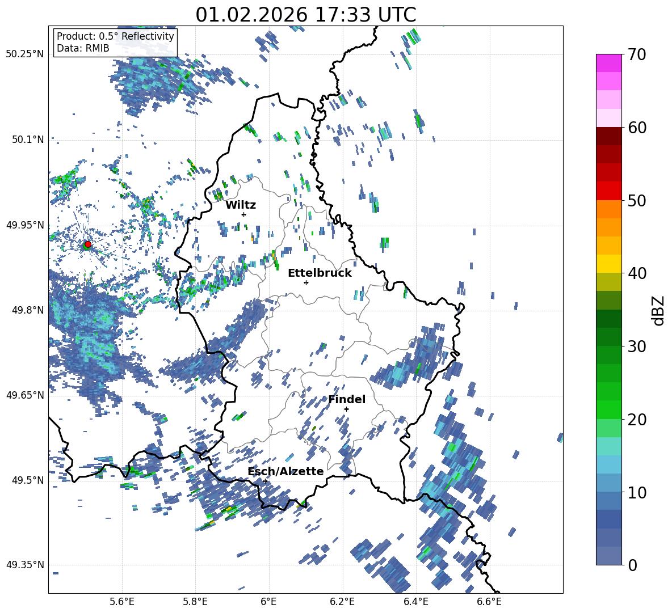This screenshot has width=672, height=613.
Task: Click the 49.95°N latitude label
Action: tap(25, 225)
